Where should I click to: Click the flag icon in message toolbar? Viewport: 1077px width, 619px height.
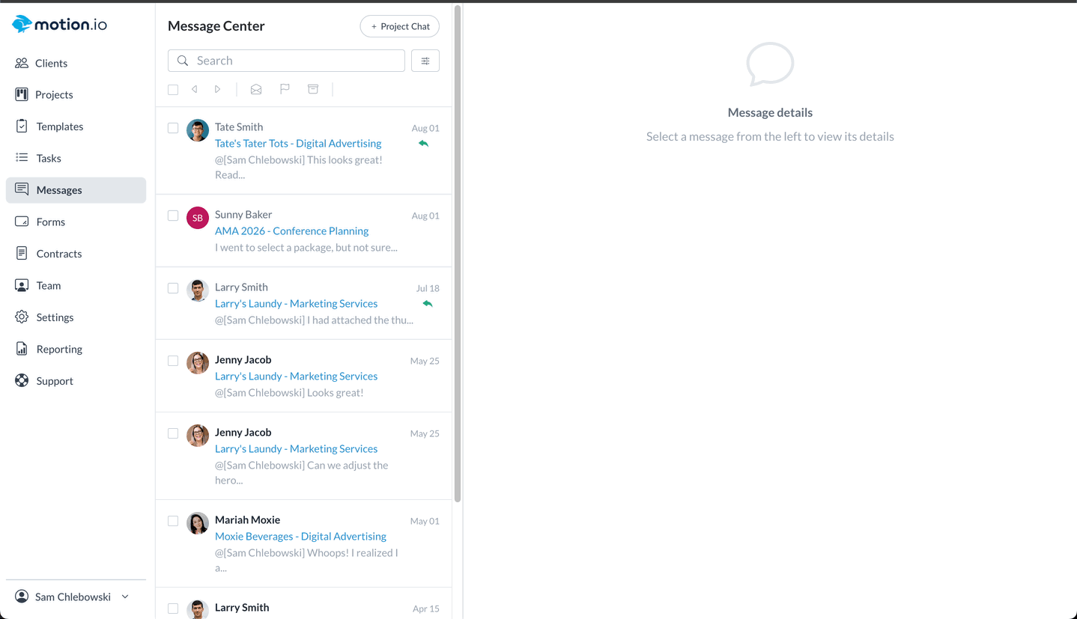coord(285,89)
